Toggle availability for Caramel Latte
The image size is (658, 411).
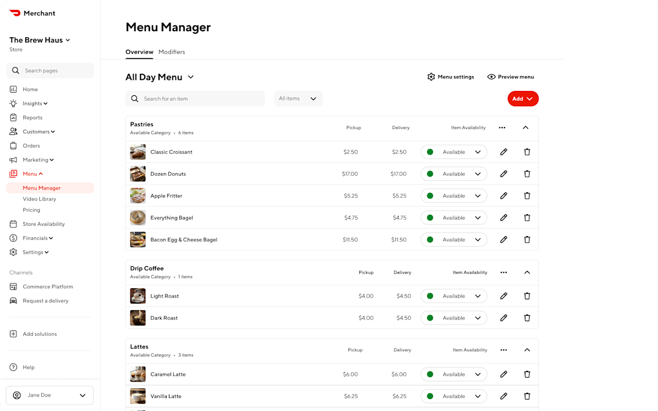click(x=453, y=374)
